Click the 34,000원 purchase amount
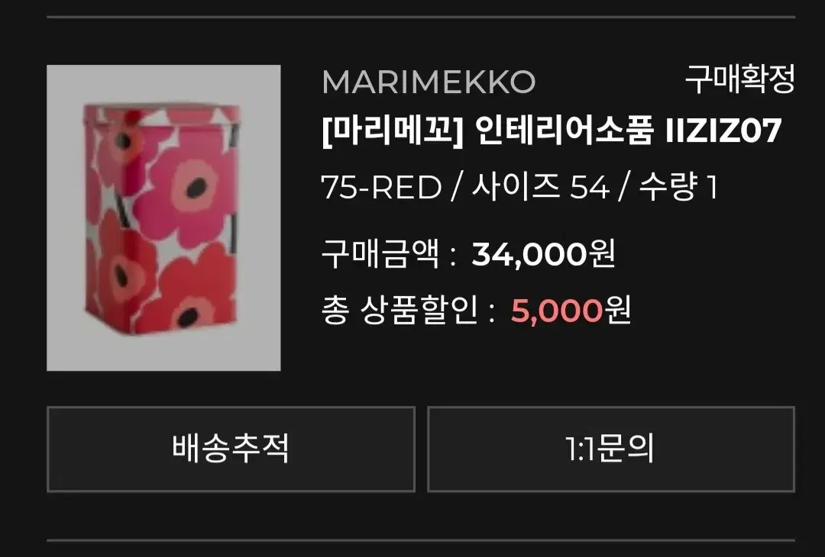Screen dimensions: 825x557 pyautogui.click(x=543, y=254)
